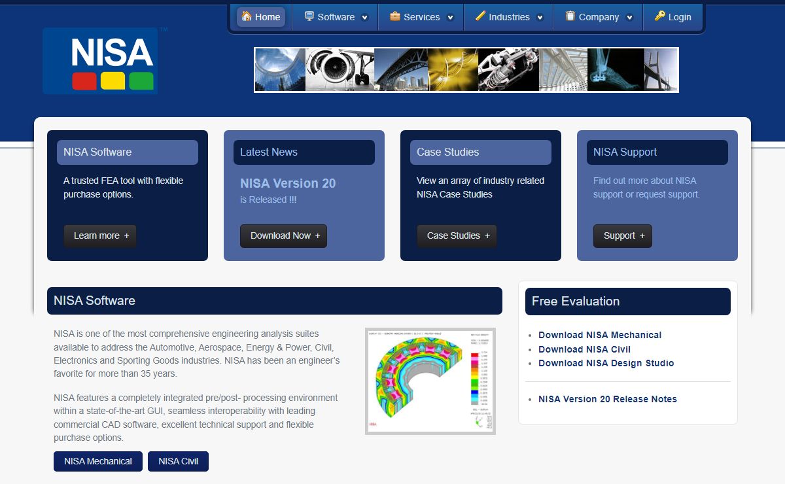Expand the Software menu dropdown arrow
The image size is (785, 484).
[x=365, y=18]
